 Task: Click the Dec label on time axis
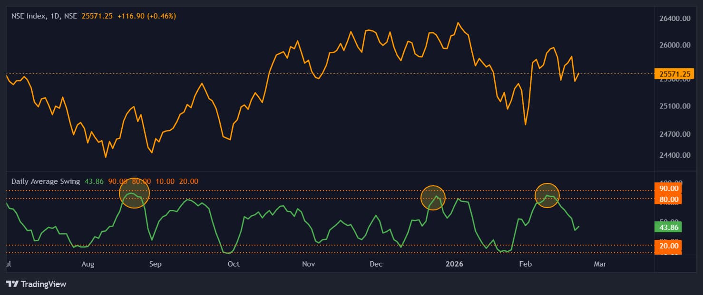pyautogui.click(x=376, y=264)
